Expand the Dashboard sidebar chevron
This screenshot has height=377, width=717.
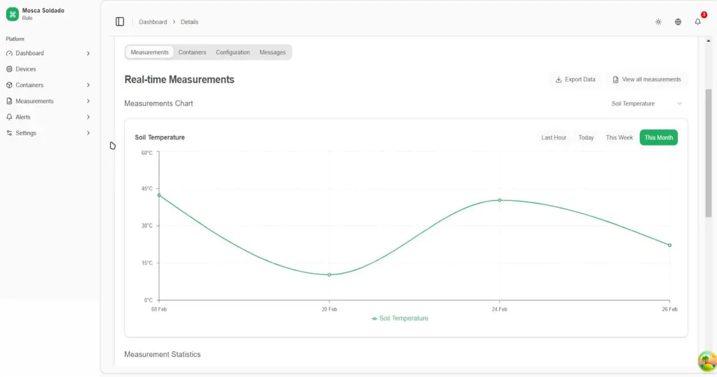[x=88, y=53]
